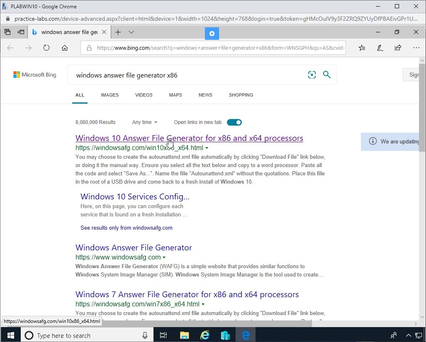Add notes to this web page
Viewport: 426px width, 342px height.
pos(380,48)
